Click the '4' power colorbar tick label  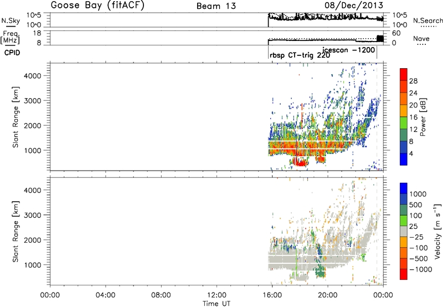[x=411, y=154]
